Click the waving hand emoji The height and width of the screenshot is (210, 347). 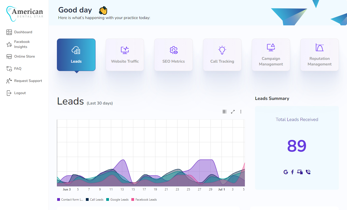(x=103, y=10)
